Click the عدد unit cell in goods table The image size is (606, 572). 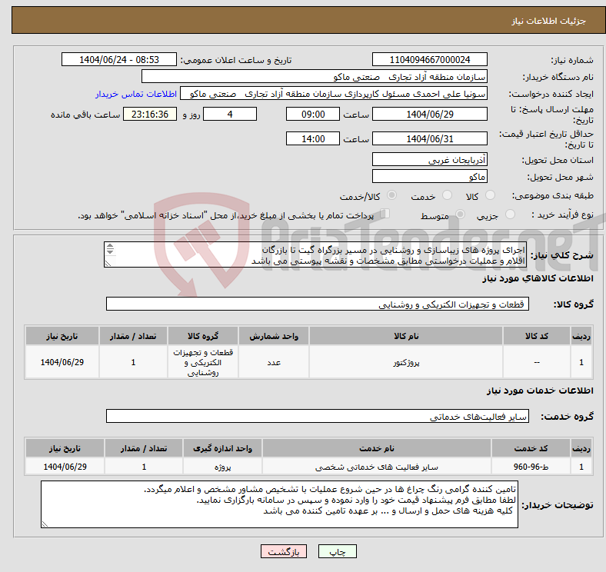(x=274, y=362)
